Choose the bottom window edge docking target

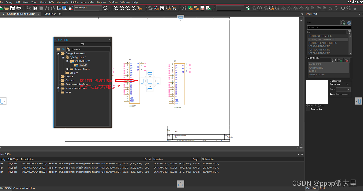[181, 184]
